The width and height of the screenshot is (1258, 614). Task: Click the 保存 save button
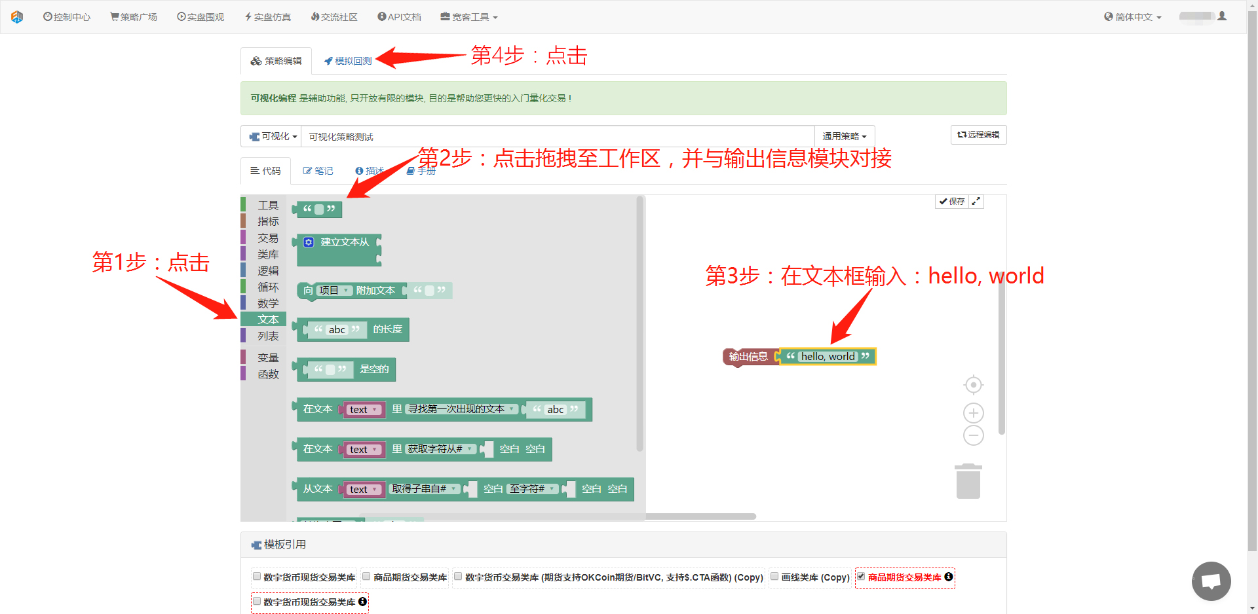pos(952,202)
